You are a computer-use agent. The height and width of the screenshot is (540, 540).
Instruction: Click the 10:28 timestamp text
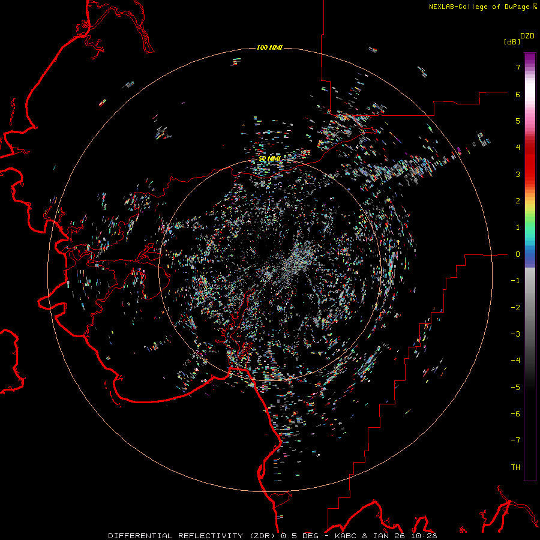424,536
